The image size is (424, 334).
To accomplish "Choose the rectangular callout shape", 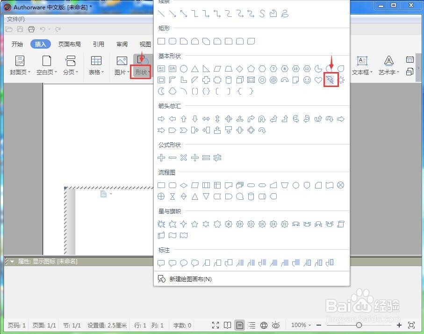I will point(161,263).
